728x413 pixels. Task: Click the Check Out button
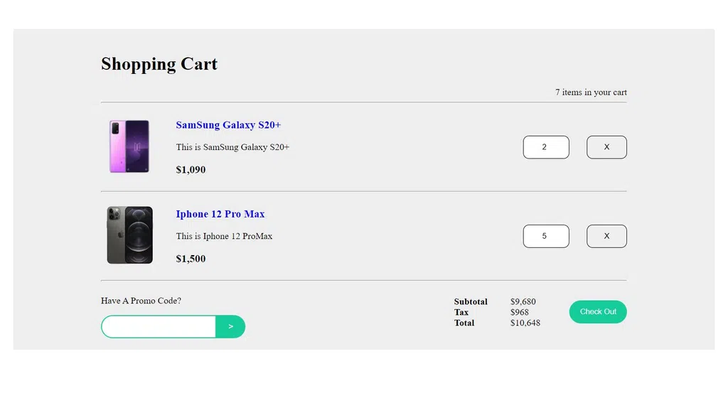point(598,312)
